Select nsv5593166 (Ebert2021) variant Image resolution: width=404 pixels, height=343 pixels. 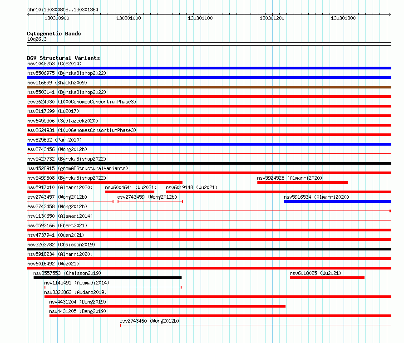pos(57,225)
